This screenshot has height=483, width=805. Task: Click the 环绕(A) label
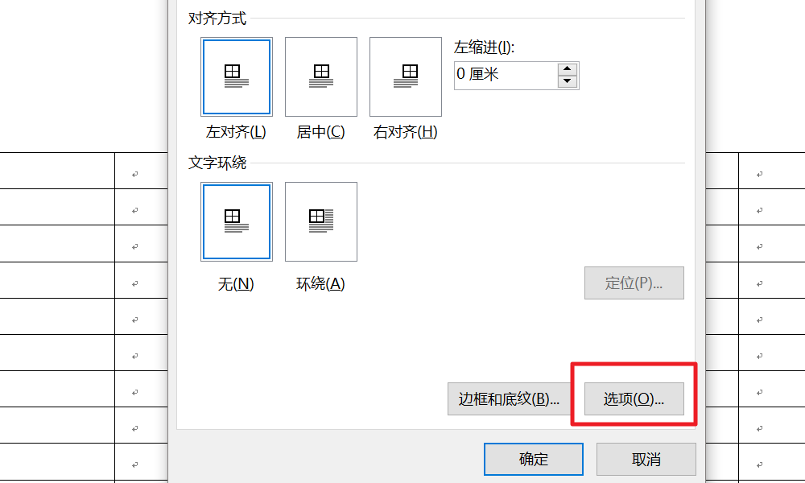tap(321, 284)
